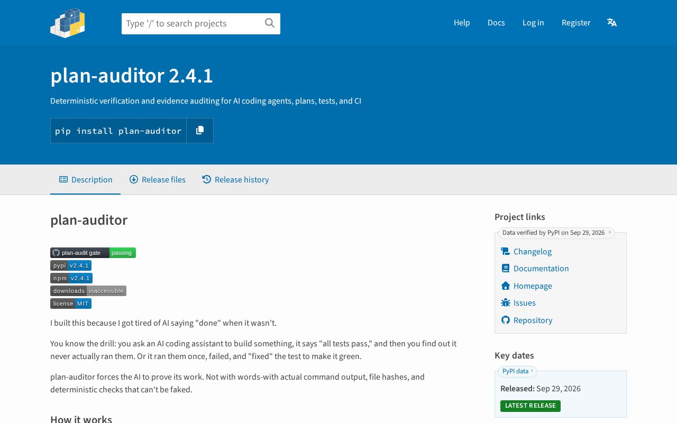Click the Changelog scroll icon
This screenshot has height=423, width=677.
pos(505,252)
